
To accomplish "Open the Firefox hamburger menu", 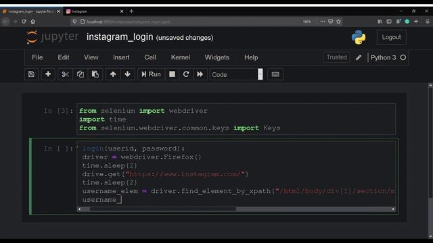I will (428, 22).
